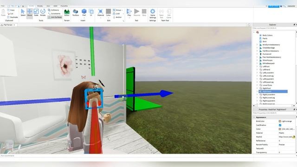The image size is (297, 167).
Task: Expand the LeftHand node
Action: click(257, 70)
